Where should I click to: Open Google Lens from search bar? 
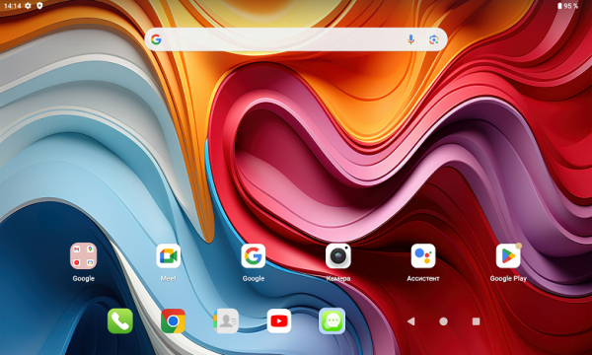point(434,39)
